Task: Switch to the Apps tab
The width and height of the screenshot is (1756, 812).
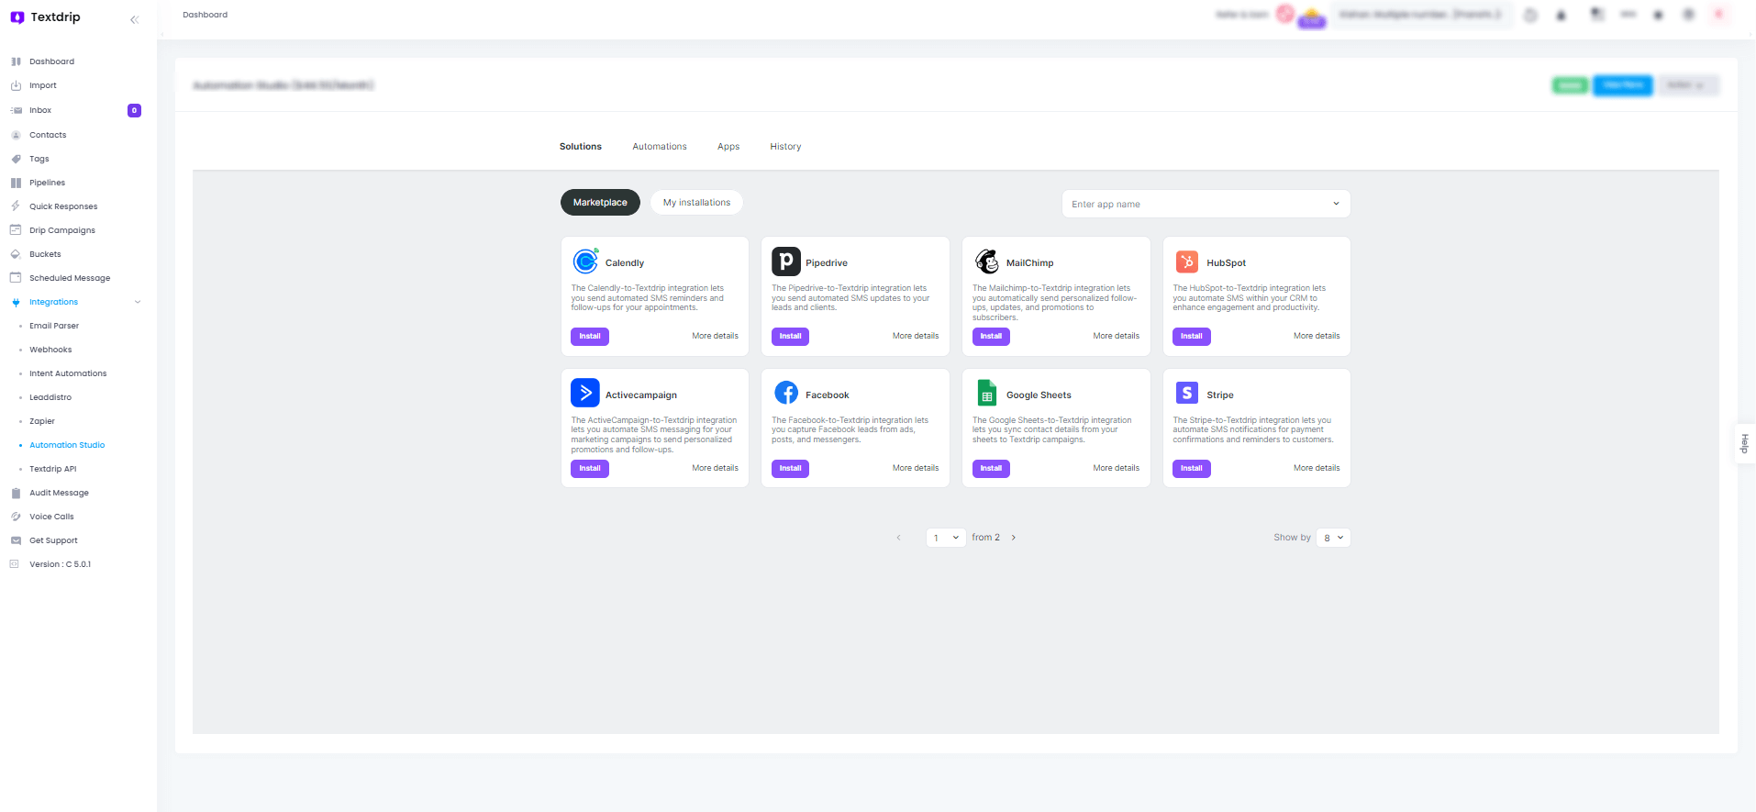Action: pos(728,147)
